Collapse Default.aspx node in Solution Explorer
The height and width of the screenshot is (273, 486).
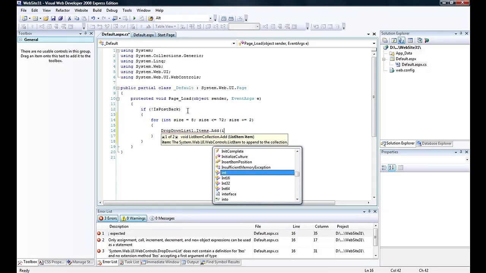click(384, 59)
